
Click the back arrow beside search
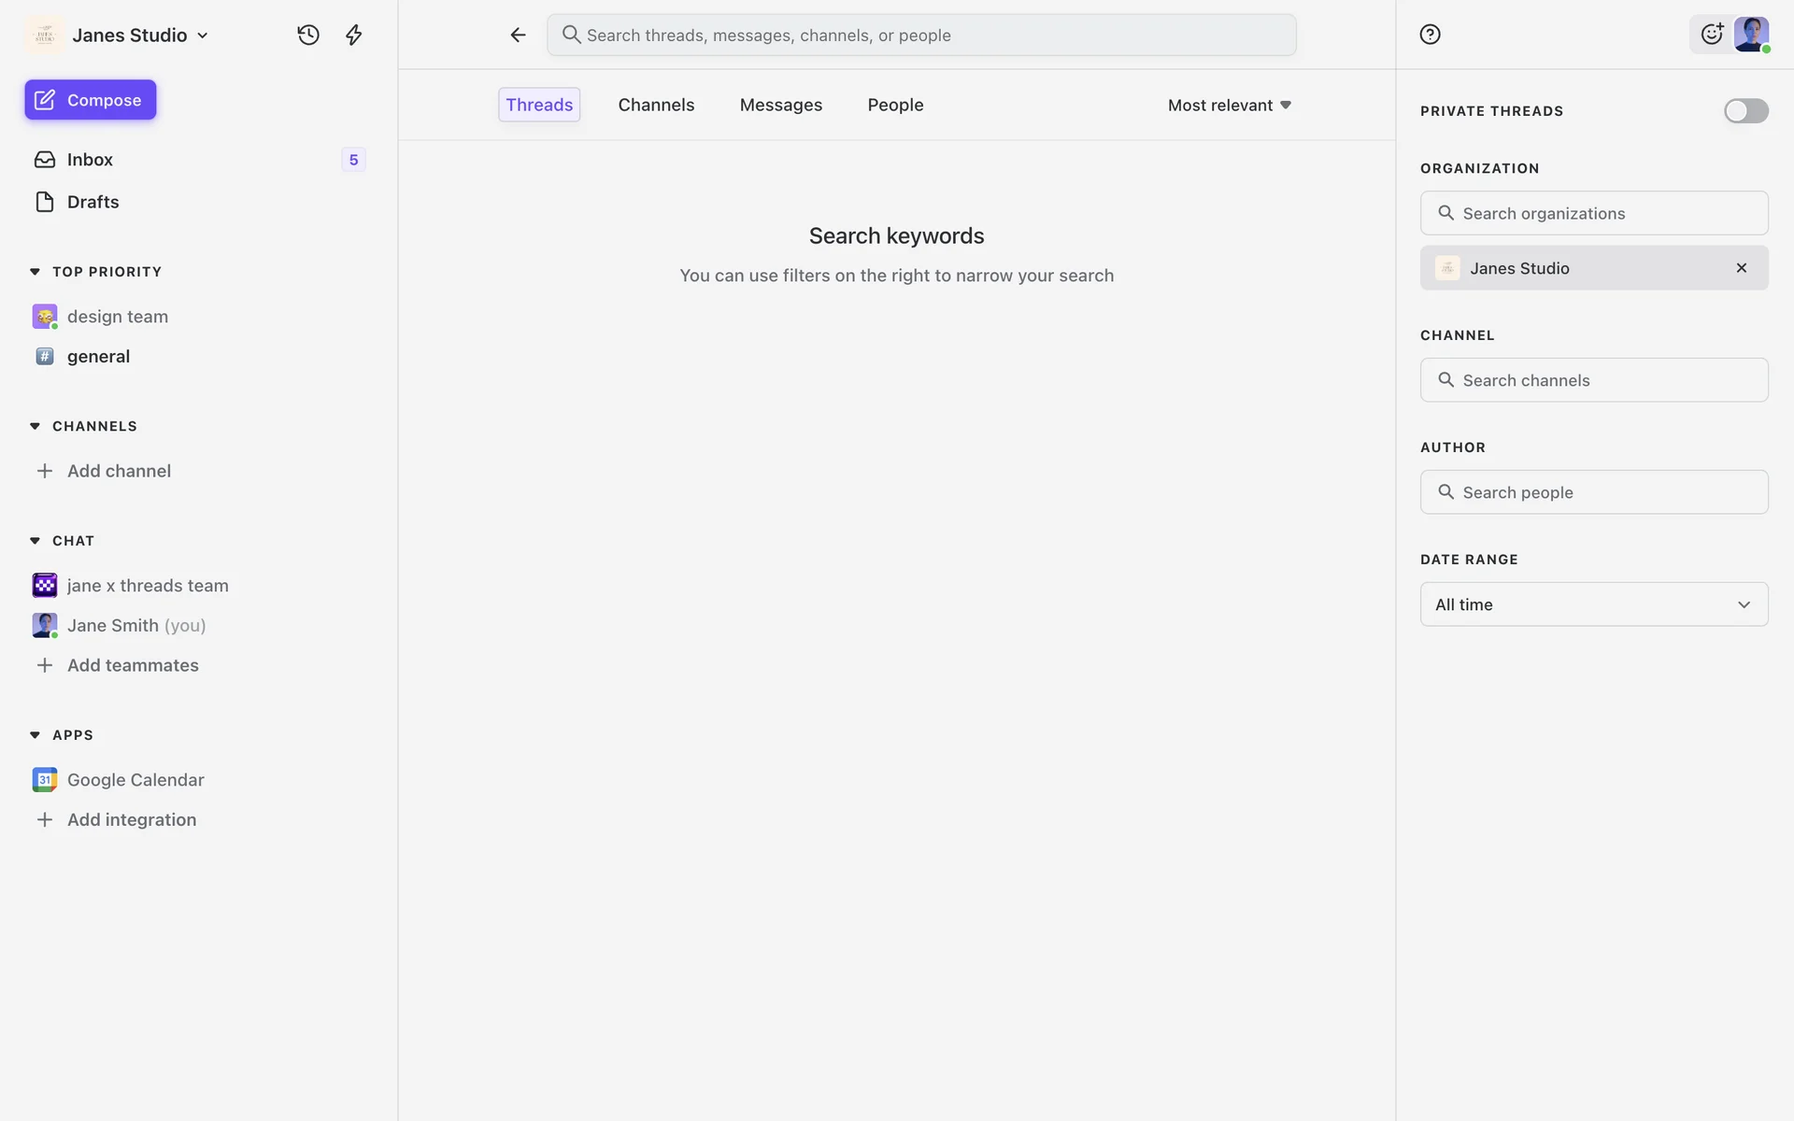(518, 35)
